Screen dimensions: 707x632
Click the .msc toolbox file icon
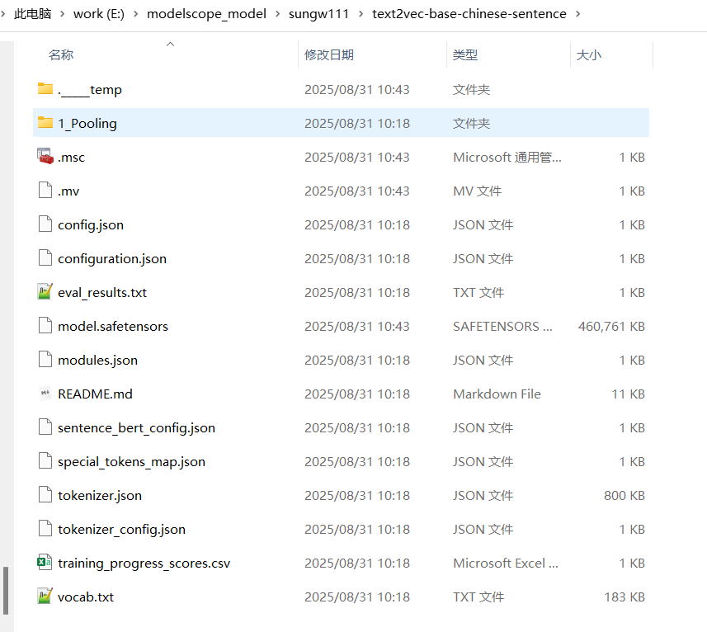click(x=45, y=156)
